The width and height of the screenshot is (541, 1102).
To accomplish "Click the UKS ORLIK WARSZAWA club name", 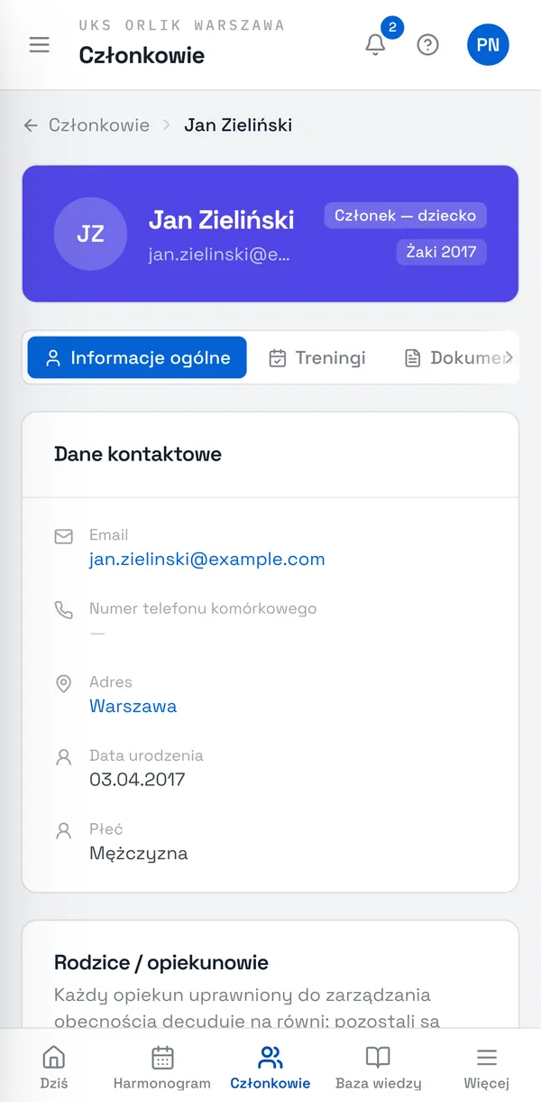I will 182,25.
